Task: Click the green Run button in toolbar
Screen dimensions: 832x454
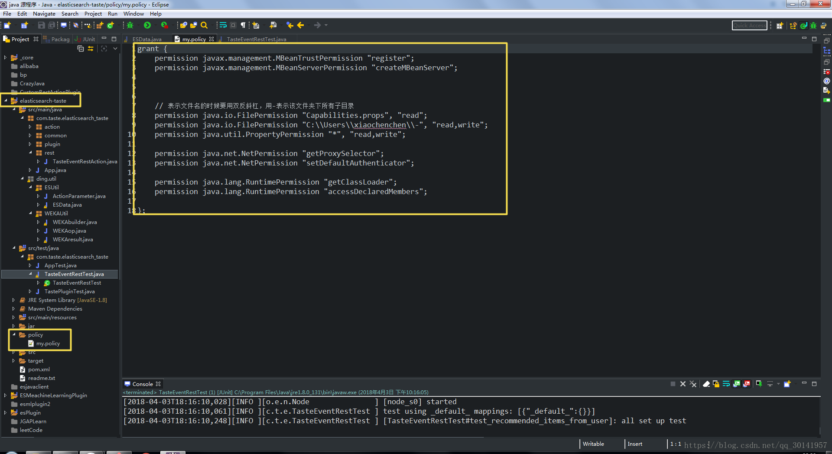Action: click(x=147, y=25)
